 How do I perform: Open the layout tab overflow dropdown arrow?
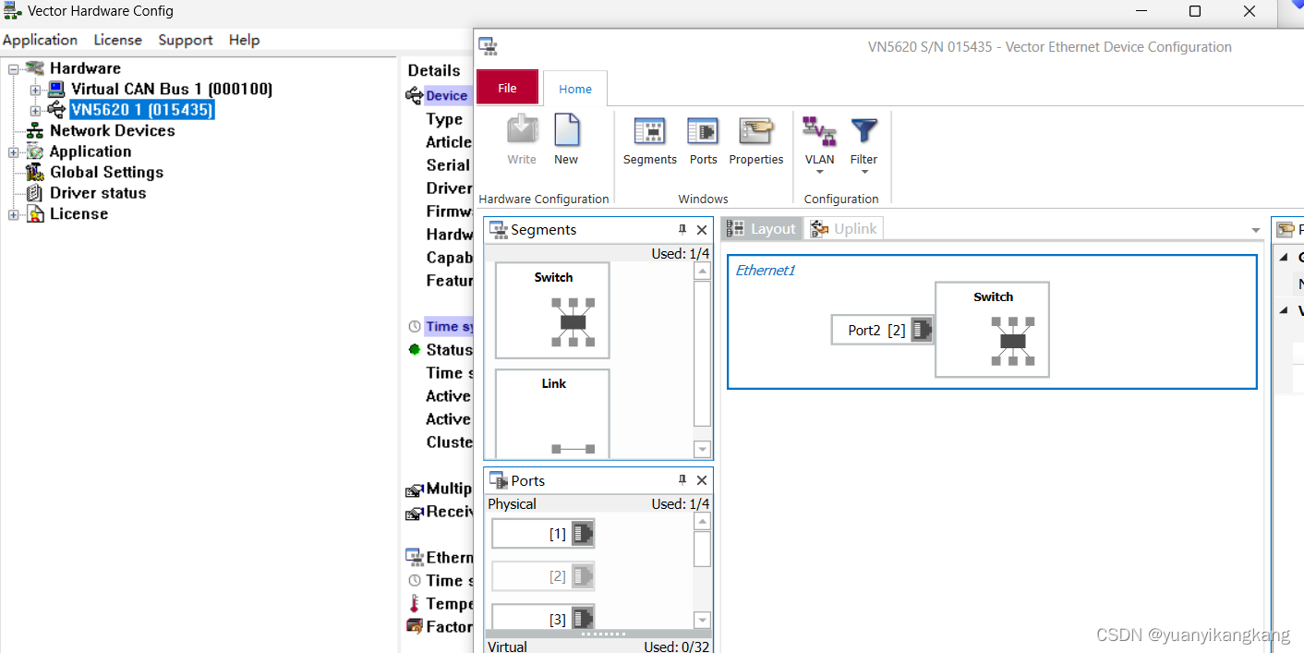1256,230
